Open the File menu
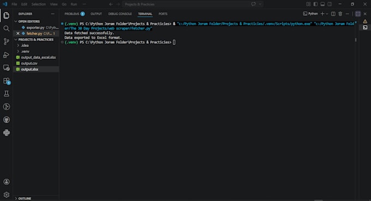The height and width of the screenshot is (201, 371). 14,4
